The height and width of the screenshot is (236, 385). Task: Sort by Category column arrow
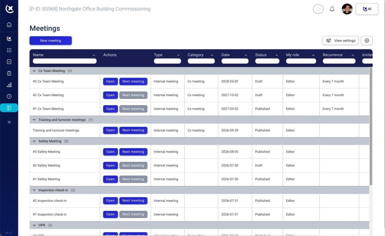(212, 55)
